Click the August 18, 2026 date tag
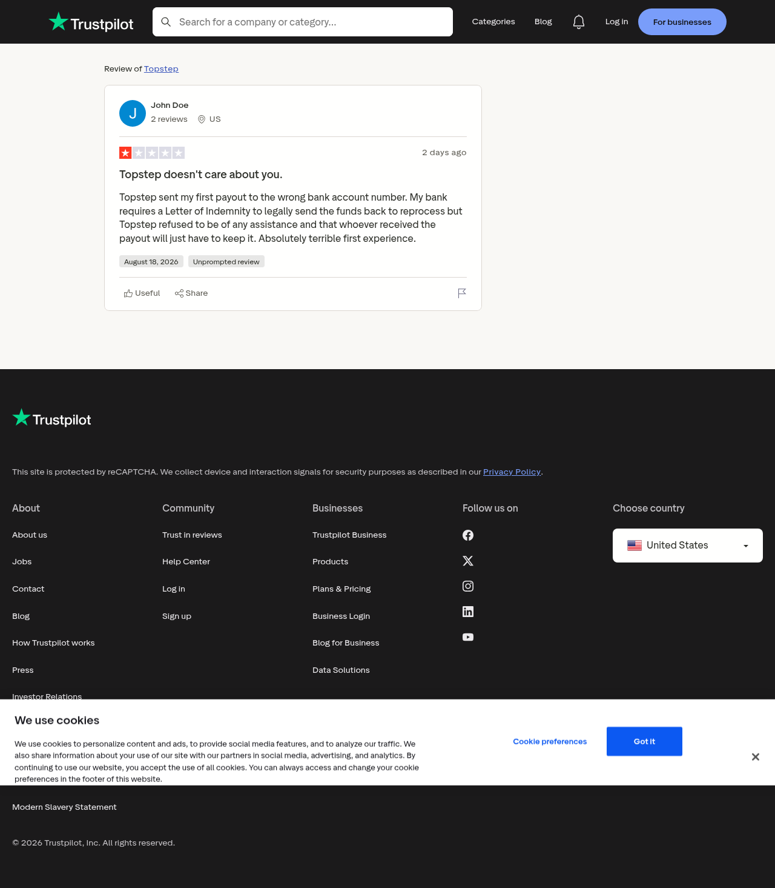The width and height of the screenshot is (775, 888). [x=151, y=262]
